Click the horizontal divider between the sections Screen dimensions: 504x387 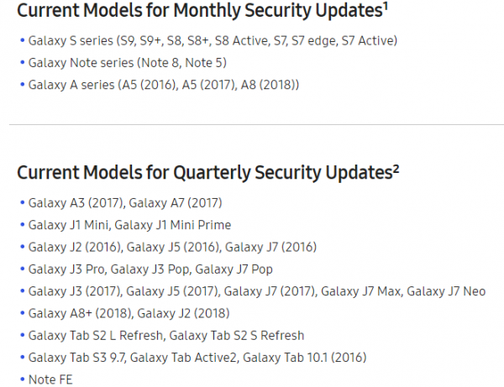tap(252, 125)
